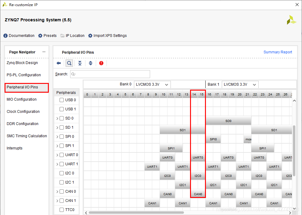The image size is (302, 215).
Task: Open IP Location folder button
Action: point(72,36)
